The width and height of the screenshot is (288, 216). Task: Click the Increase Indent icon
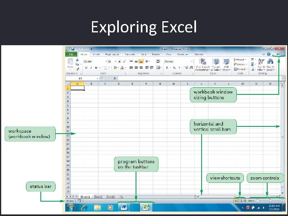point(152,68)
